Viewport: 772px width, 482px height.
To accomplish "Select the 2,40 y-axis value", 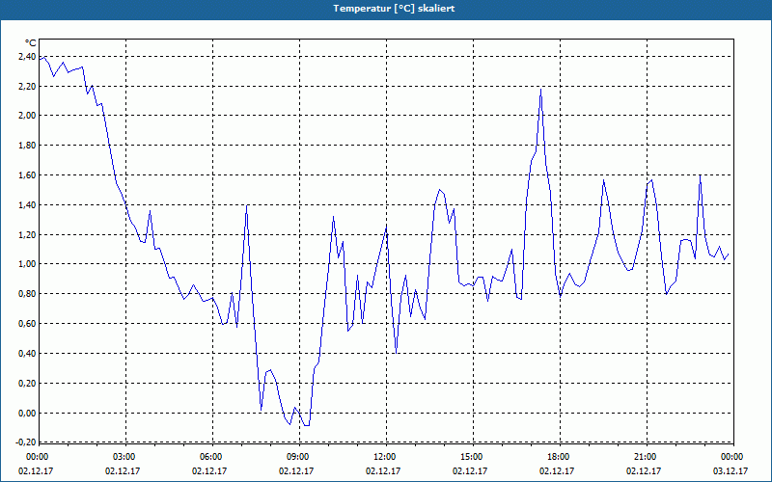I will coord(27,57).
